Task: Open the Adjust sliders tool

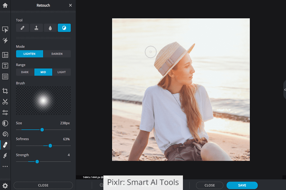Action: pos(5,112)
